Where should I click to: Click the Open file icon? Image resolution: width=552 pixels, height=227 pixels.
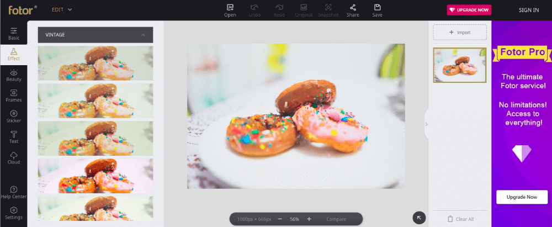230,10
